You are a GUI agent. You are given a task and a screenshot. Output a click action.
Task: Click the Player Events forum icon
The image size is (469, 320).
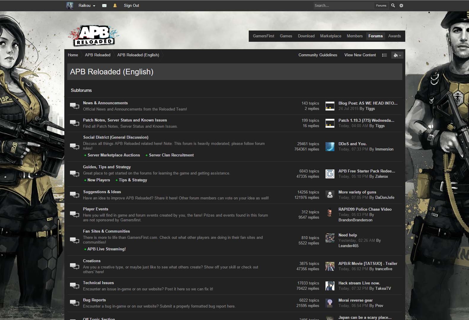(74, 214)
